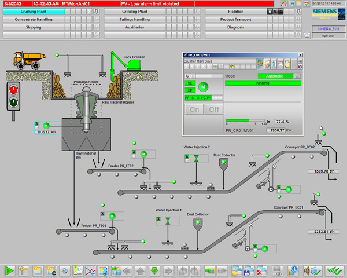The width and height of the screenshot is (347, 278).
Task: Toggle the SE status indicator in faceplate
Action: click(190, 83)
